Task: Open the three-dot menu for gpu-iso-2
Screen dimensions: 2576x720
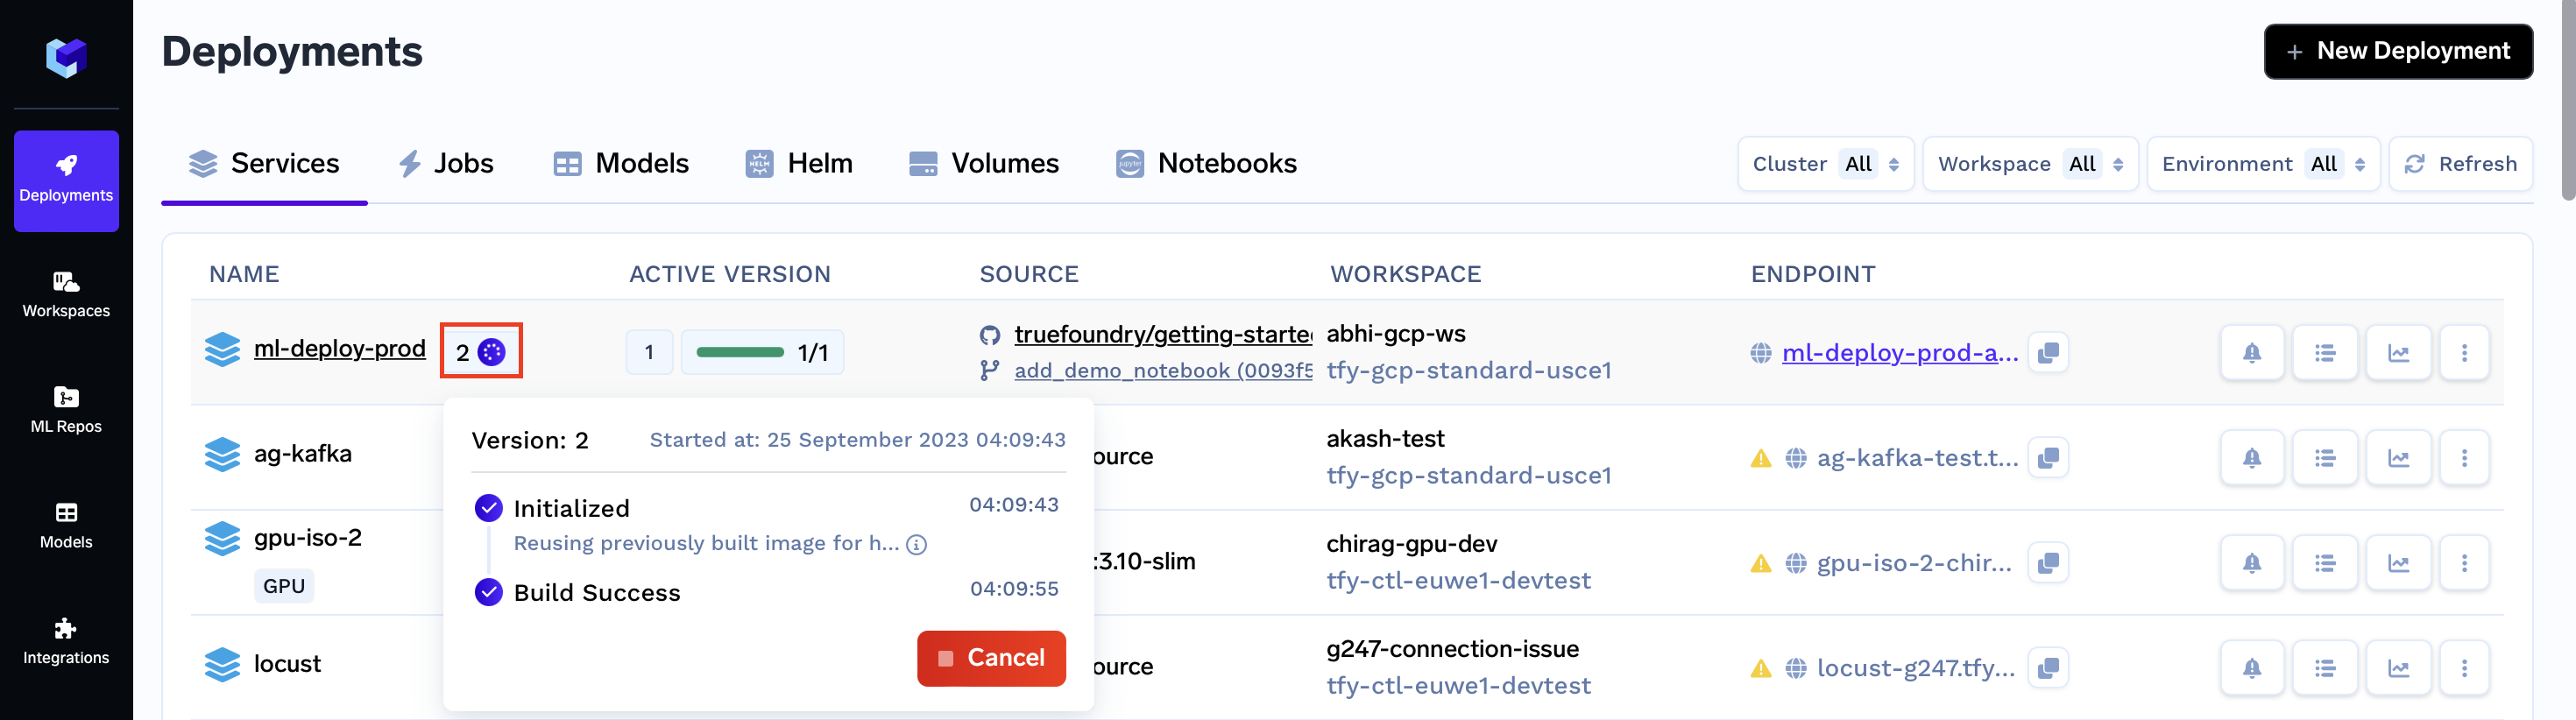Action: pos(2464,562)
